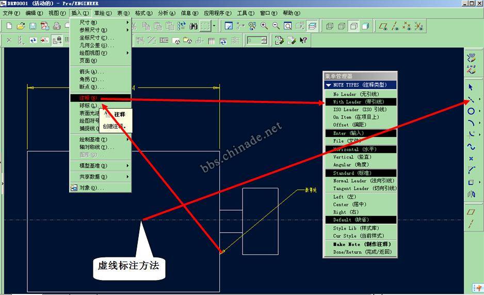Zoom in with the plus magnifier icon
484x295 pixels.
point(264,26)
